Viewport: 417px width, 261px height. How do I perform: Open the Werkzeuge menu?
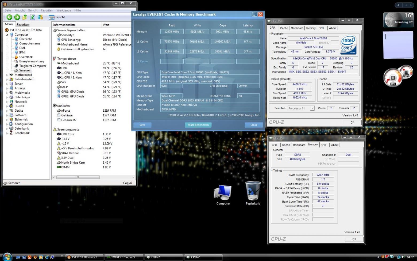pyautogui.click(x=64, y=10)
